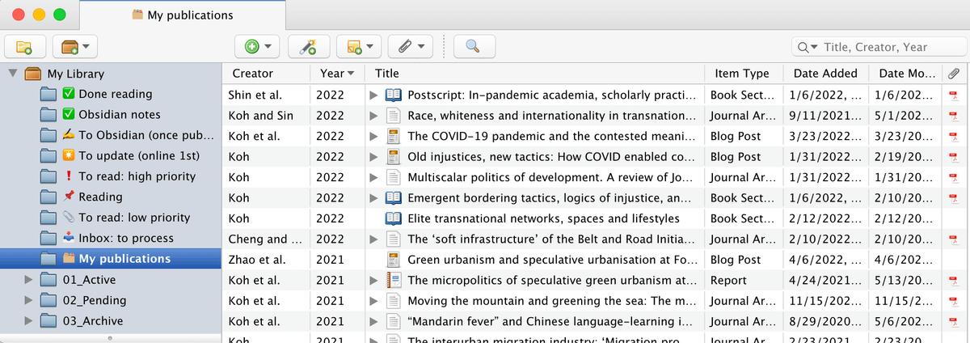Collapse the My Library tree
This screenshot has width=970, height=343.
tap(13, 74)
